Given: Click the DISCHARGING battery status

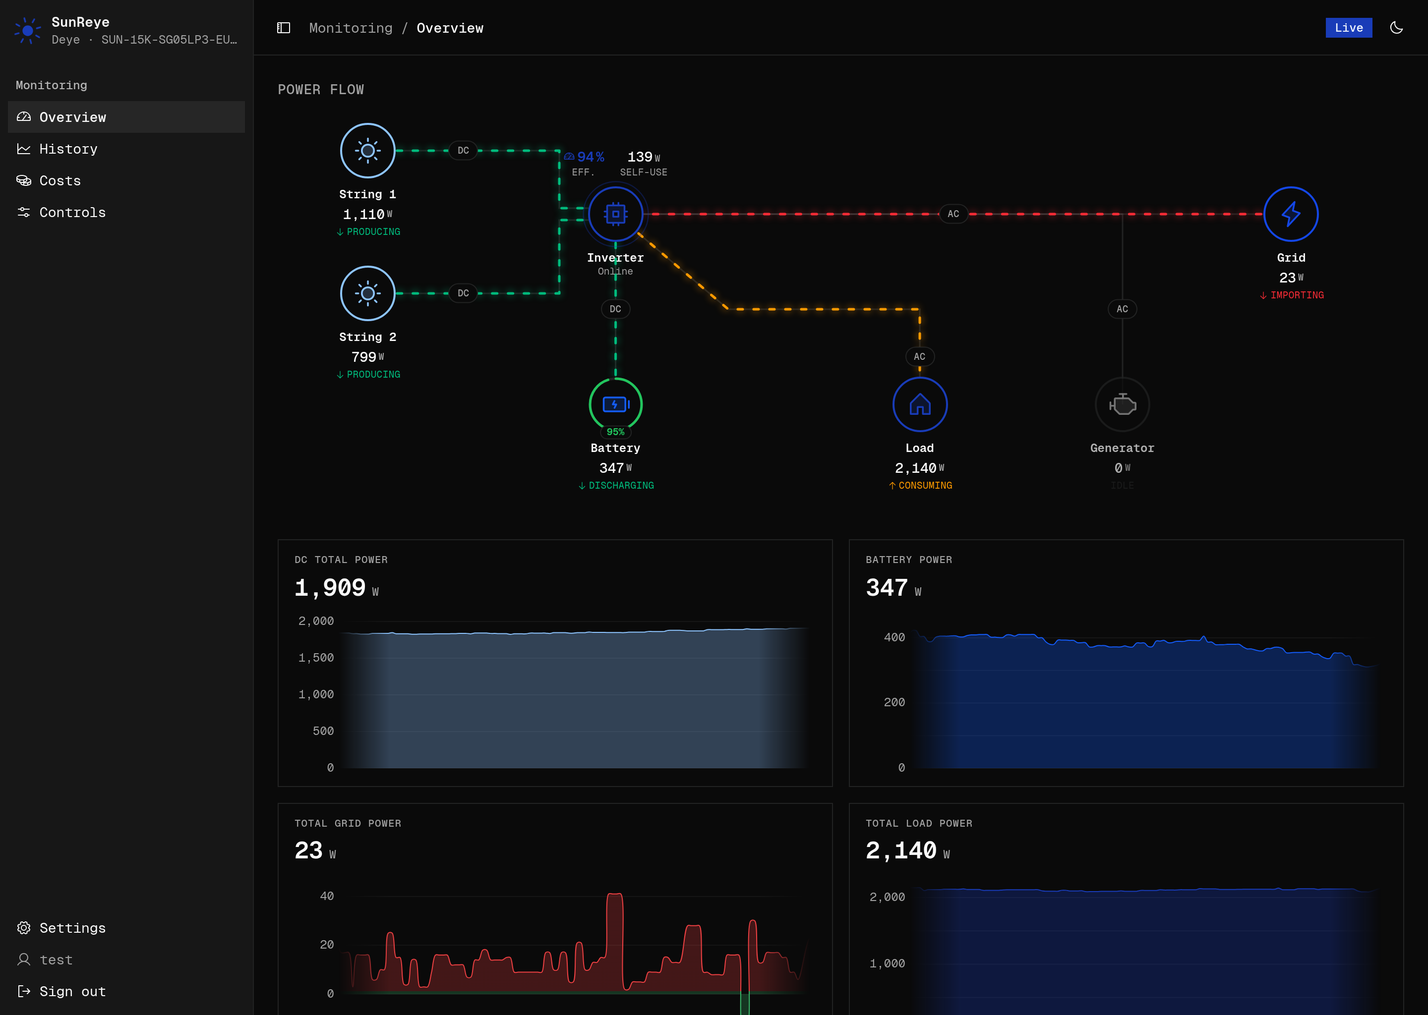Looking at the screenshot, I should (616, 486).
